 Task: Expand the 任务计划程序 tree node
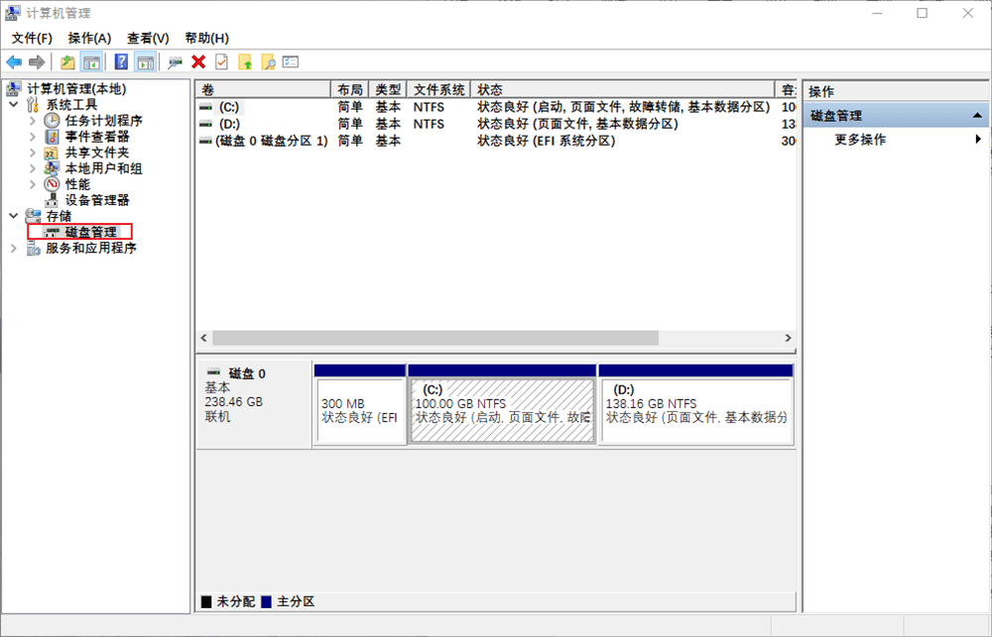33,121
